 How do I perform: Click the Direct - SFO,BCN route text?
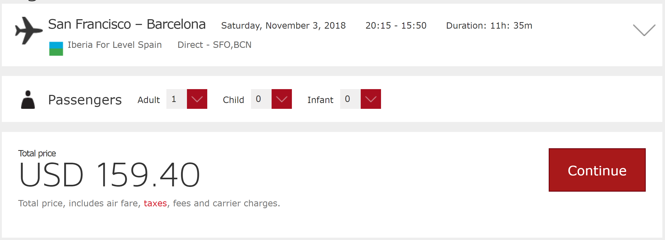point(214,45)
